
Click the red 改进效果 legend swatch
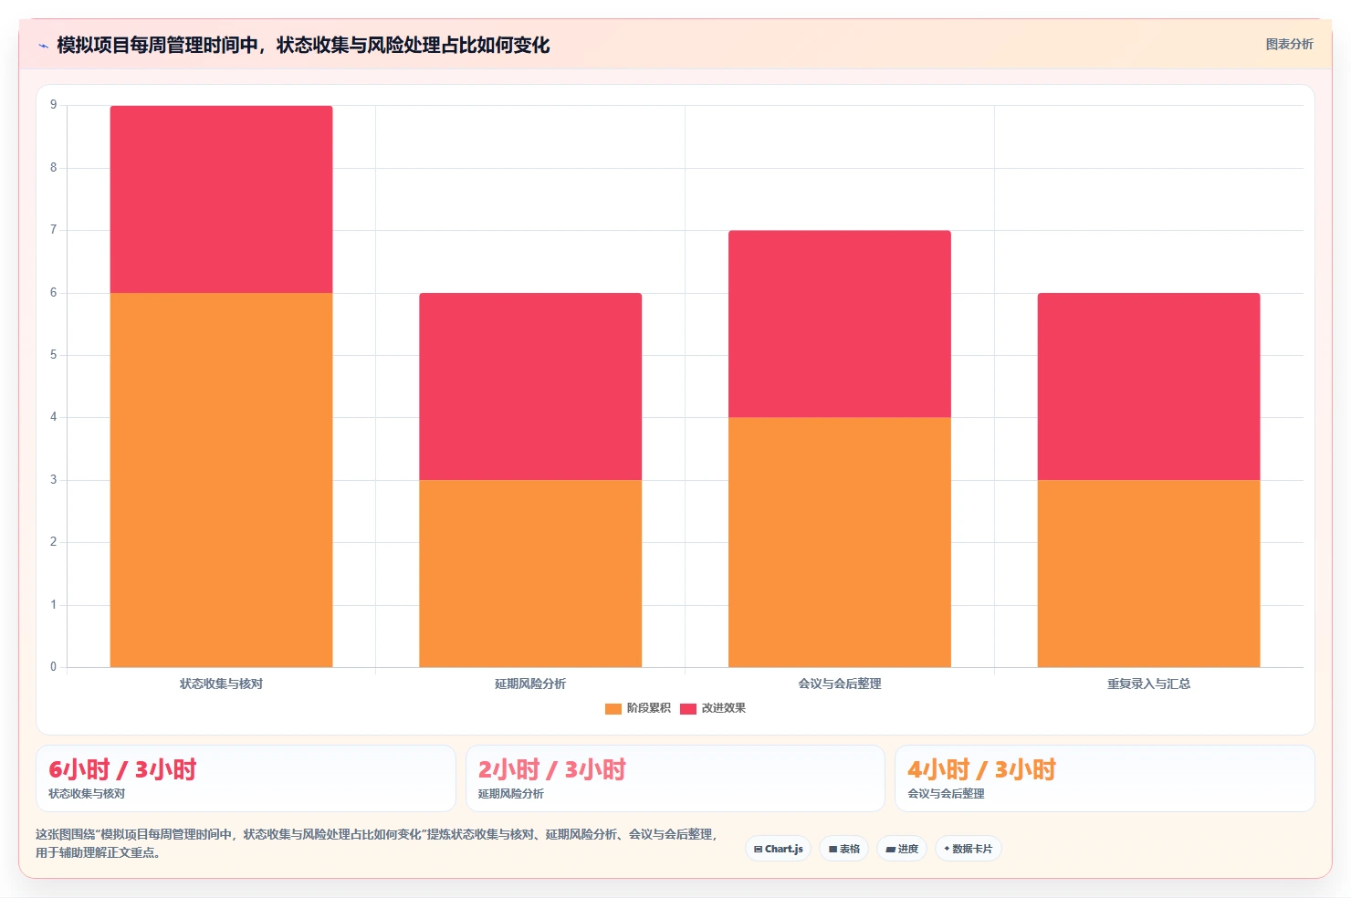pyautogui.click(x=688, y=709)
